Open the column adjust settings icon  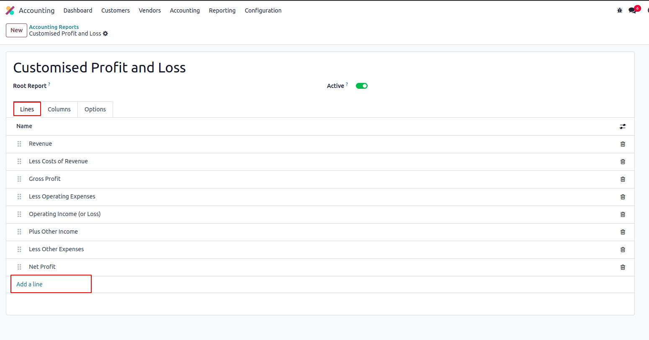coord(623,126)
